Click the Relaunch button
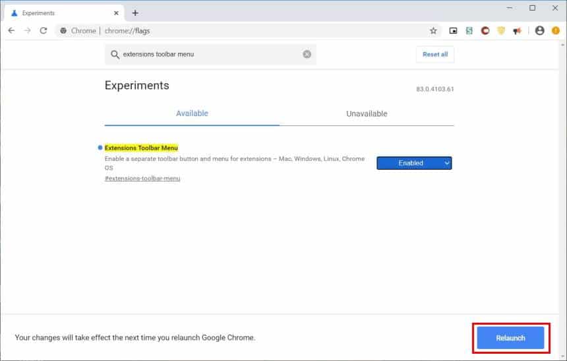 [510, 338]
